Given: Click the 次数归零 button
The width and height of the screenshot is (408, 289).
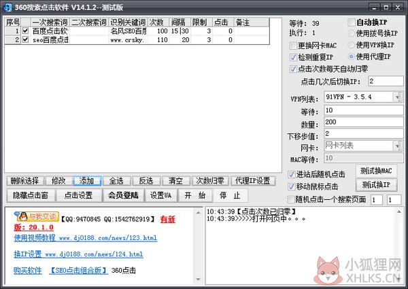Looking at the screenshot, I should tap(210, 181).
